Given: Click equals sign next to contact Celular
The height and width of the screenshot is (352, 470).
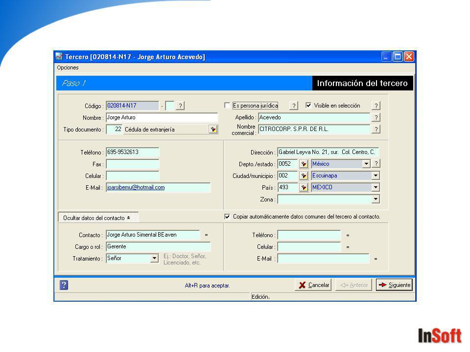Looking at the screenshot, I should (348, 247).
